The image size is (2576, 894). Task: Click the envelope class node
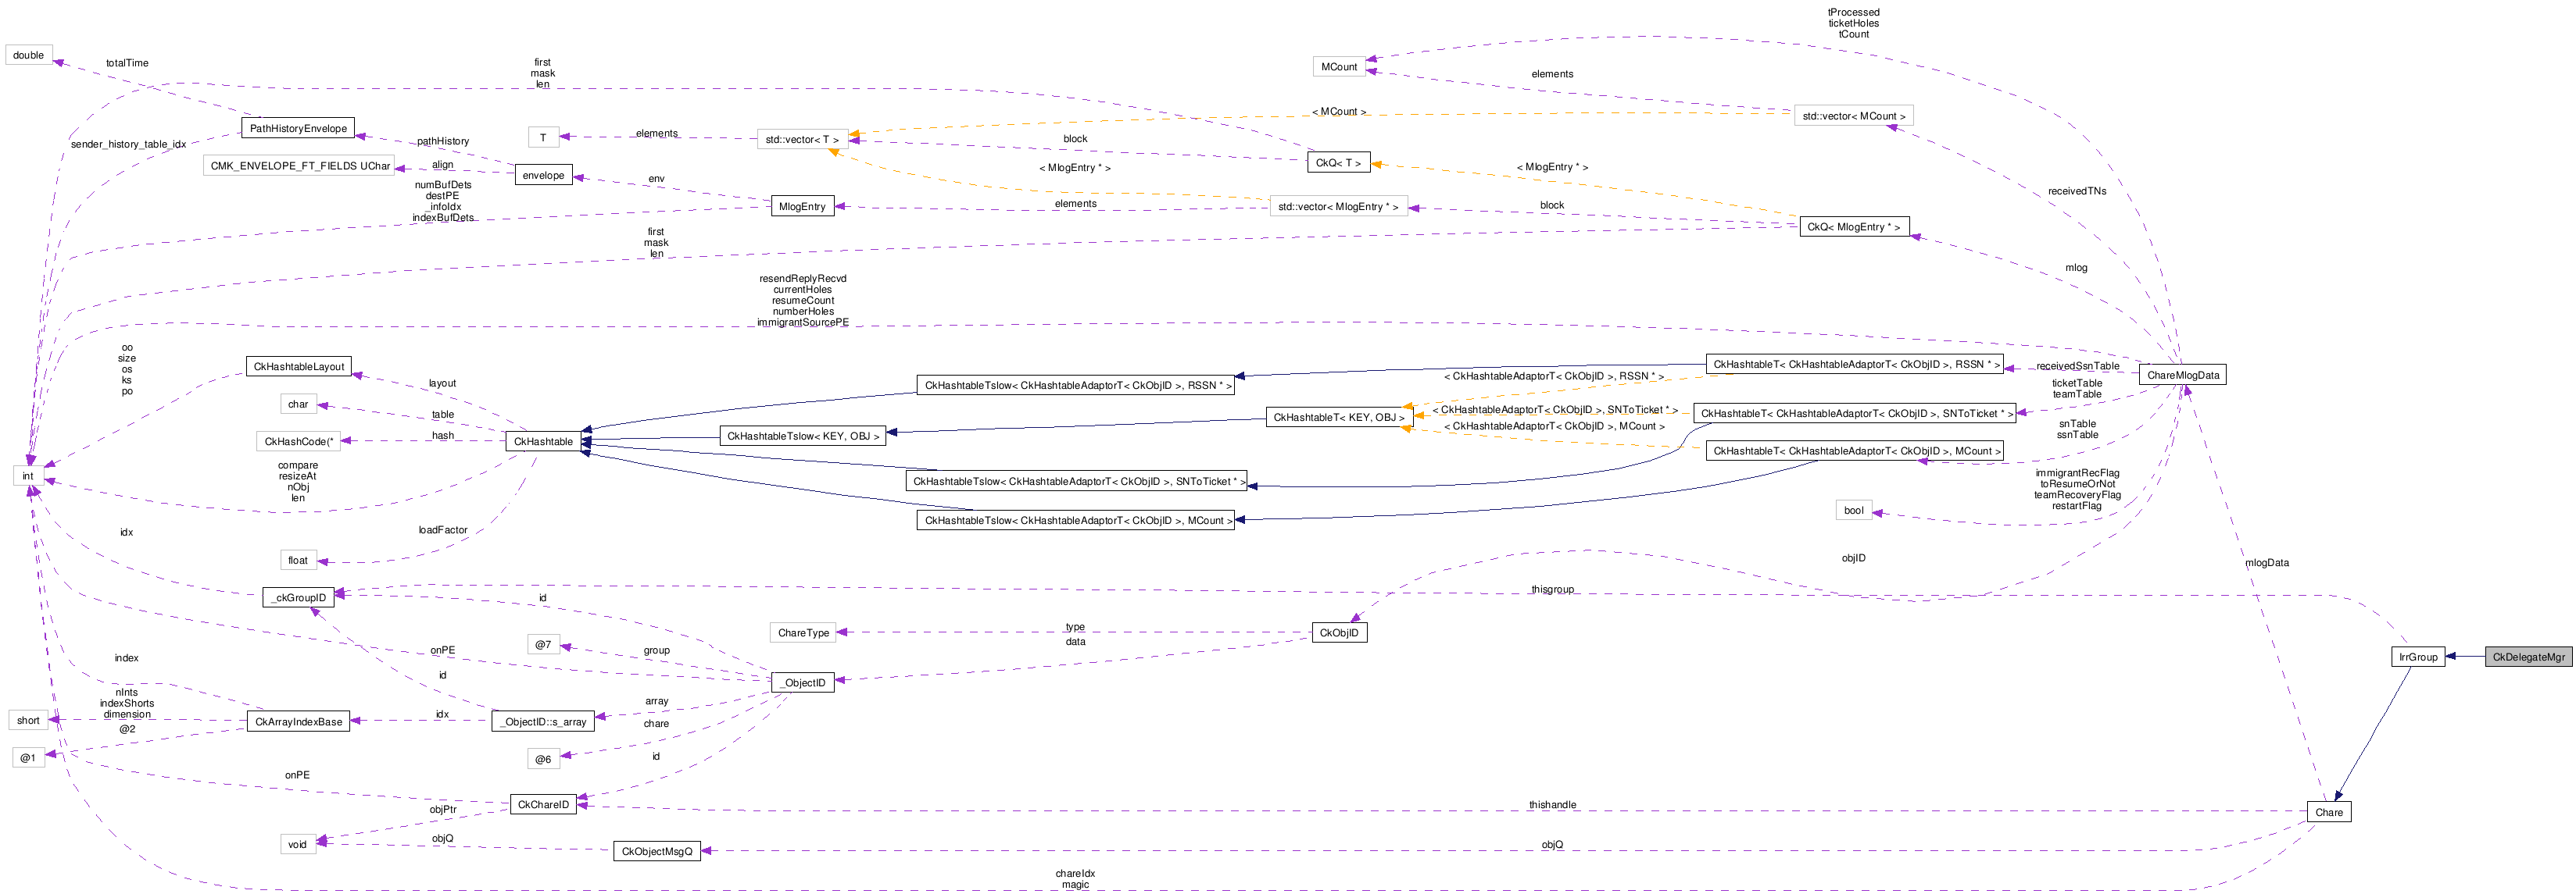(543, 175)
